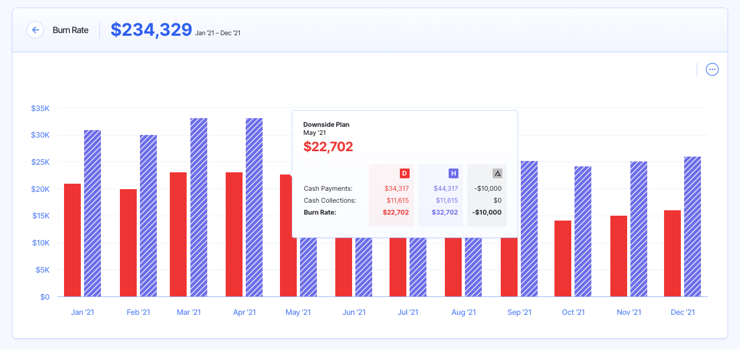
Task: Click the Jul '21 x-axis label
Action: pyautogui.click(x=408, y=312)
